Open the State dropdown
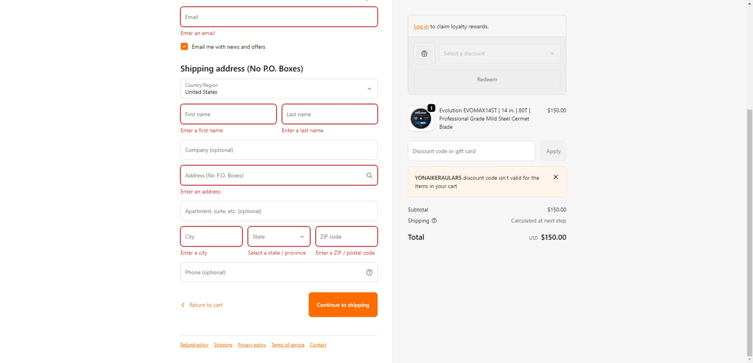Screen dimensions: 753x363 (279, 236)
